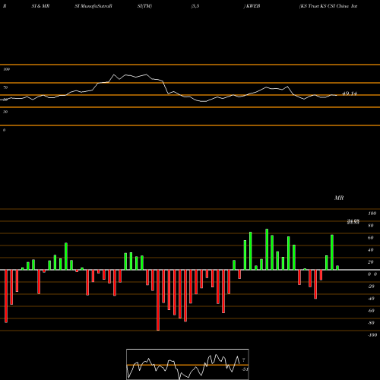Click the tallest red MR bar reaching -100
This screenshot has height=380, width=380.
point(158,300)
